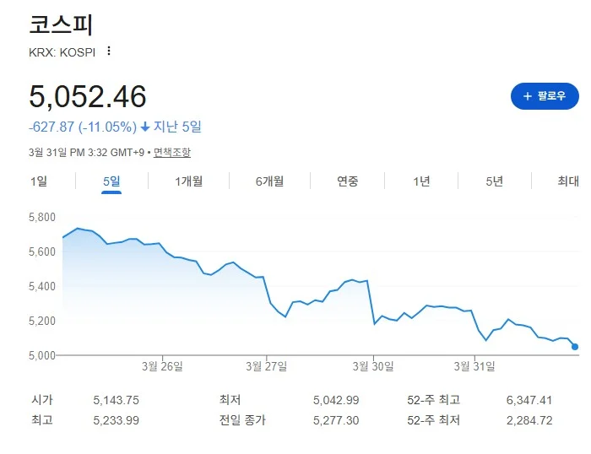Click the 5,052.46 index price
The image size is (591, 454).
[x=88, y=96]
